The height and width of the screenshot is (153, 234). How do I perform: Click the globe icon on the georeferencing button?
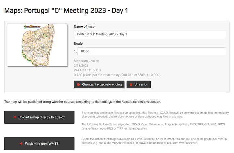coord(78,84)
